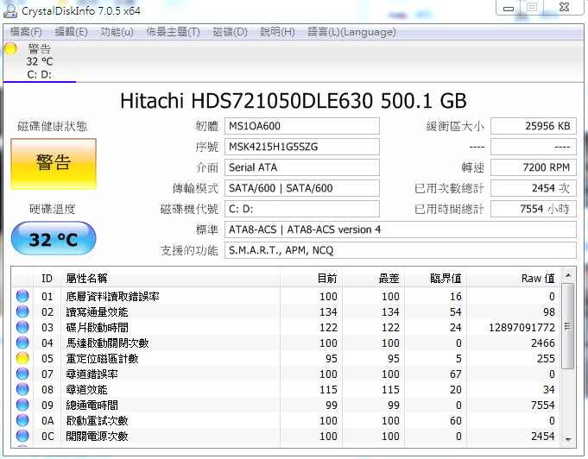Click the blue status icon for ID 09

tap(22, 405)
